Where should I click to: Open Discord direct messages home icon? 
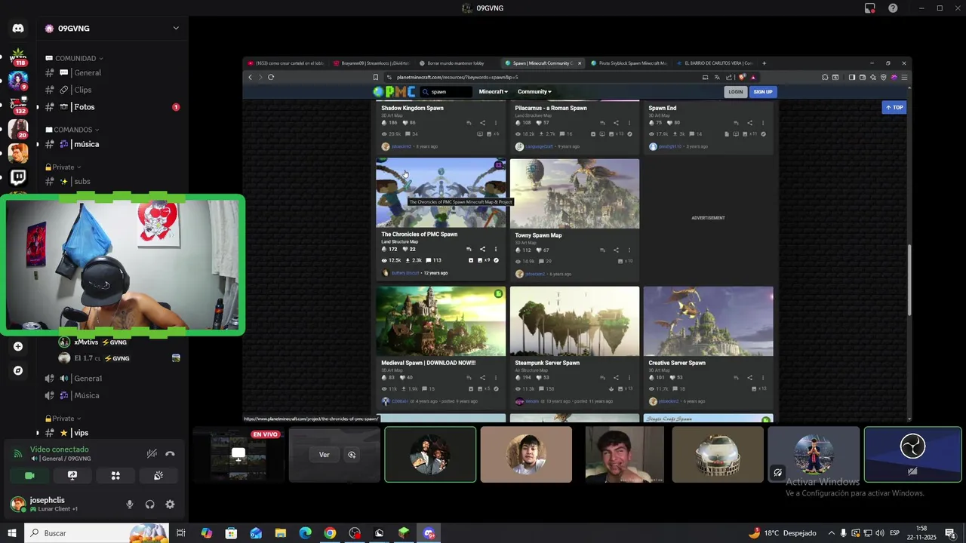tap(18, 29)
